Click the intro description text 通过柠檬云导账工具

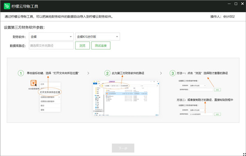click(x=59, y=17)
